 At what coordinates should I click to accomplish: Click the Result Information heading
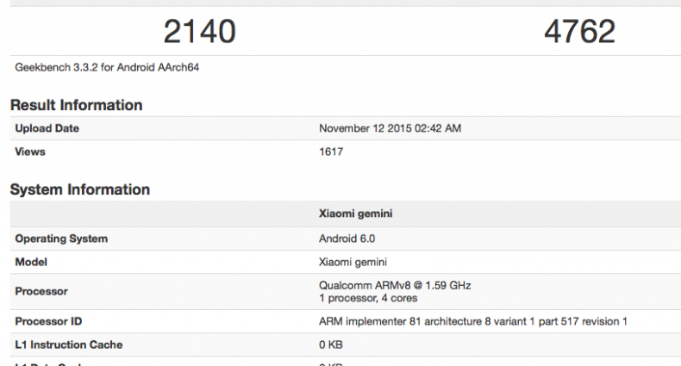click(76, 105)
